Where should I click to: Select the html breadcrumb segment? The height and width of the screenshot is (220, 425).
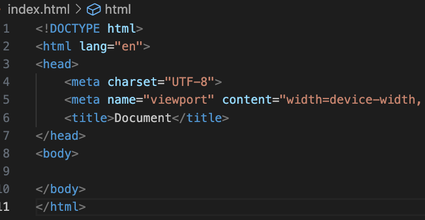point(118,10)
